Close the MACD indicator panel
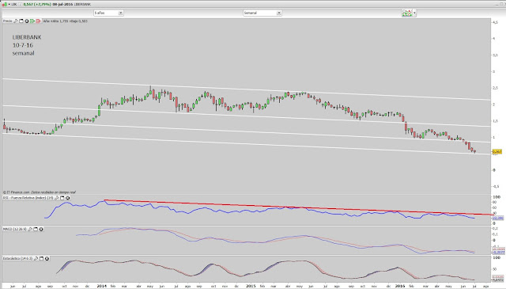 click(41, 229)
